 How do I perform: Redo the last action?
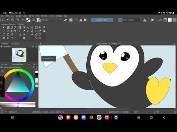pyautogui.click(x=22, y=20)
